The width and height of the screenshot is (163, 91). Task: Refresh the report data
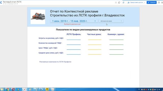click(x=123, y=3)
